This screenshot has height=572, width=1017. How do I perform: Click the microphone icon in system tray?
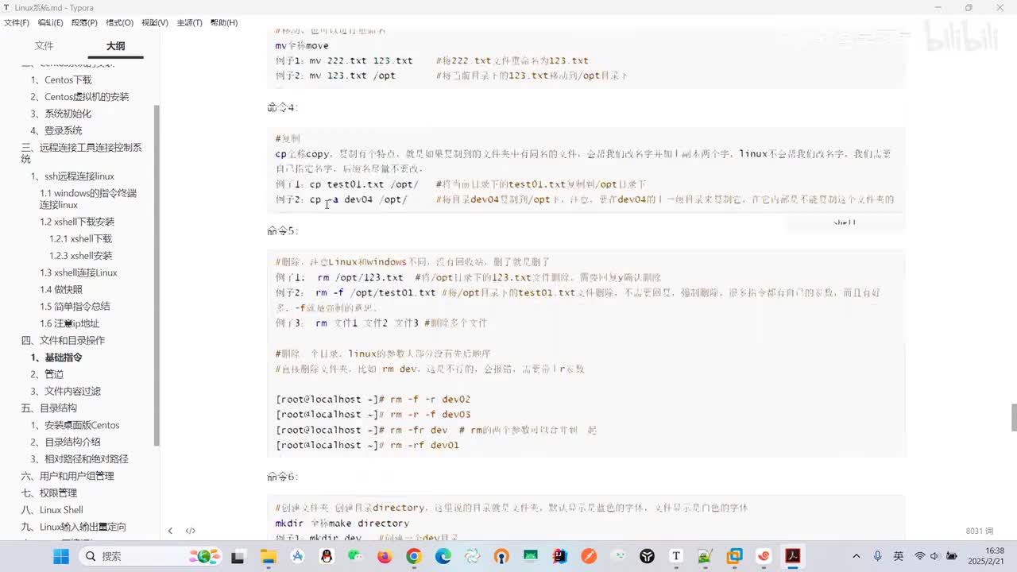(877, 556)
